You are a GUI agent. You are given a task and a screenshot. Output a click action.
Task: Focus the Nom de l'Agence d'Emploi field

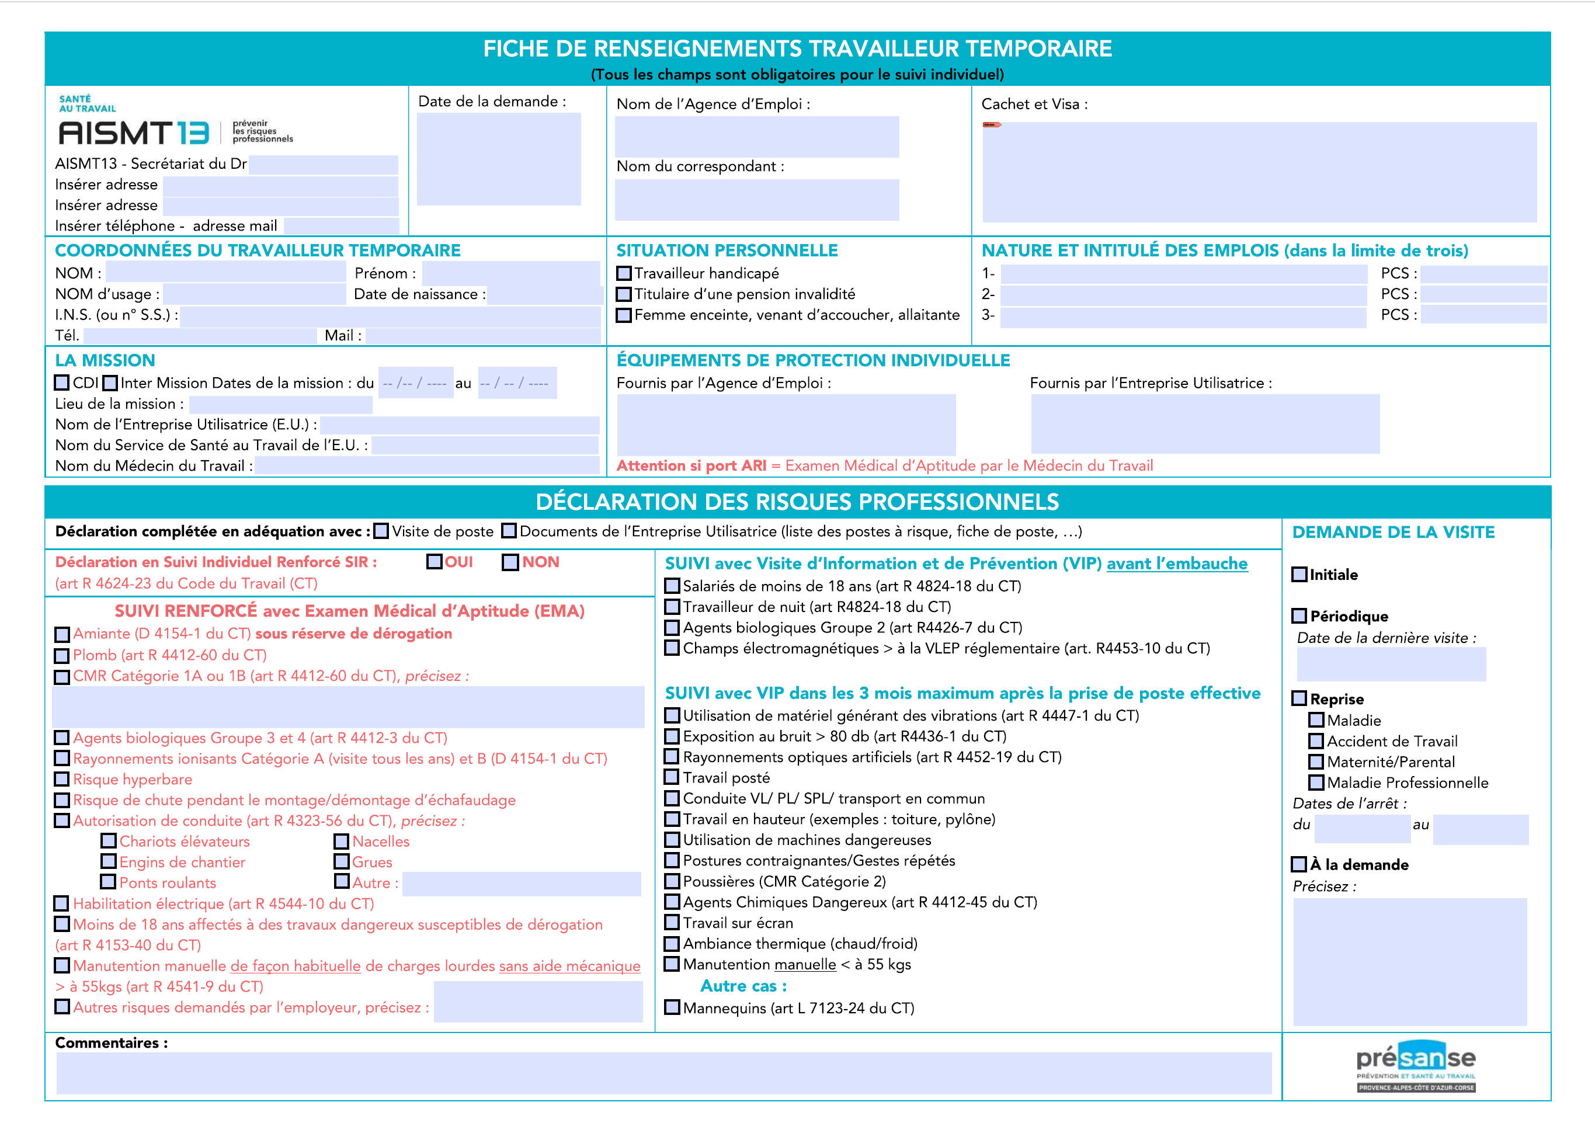point(756,137)
